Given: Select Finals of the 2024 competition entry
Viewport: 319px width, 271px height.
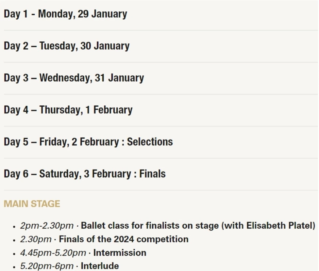Looking at the screenshot, I should coord(124,239).
